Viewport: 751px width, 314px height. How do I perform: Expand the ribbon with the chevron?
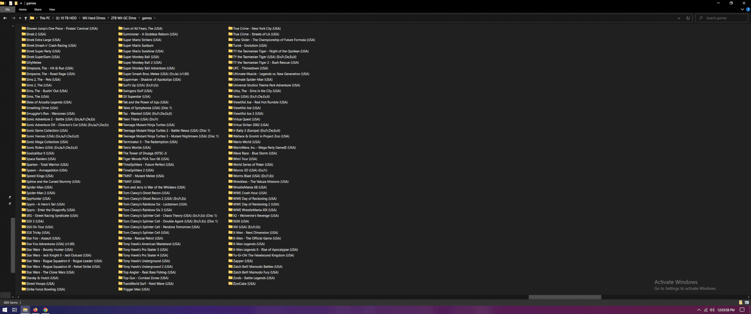(x=743, y=10)
